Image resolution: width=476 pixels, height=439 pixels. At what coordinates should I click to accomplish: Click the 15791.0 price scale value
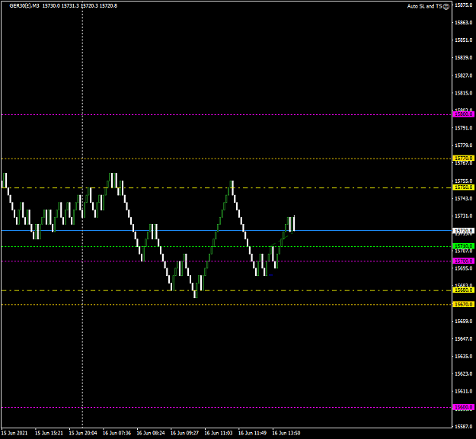(x=463, y=128)
